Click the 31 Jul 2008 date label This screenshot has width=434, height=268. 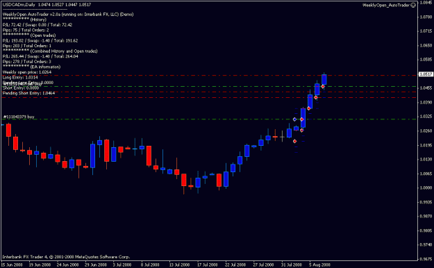coord(292,265)
